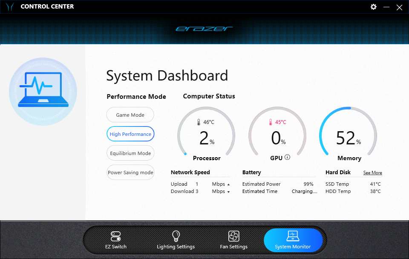
Task: Open See More hard disk link
Action: 372,173
